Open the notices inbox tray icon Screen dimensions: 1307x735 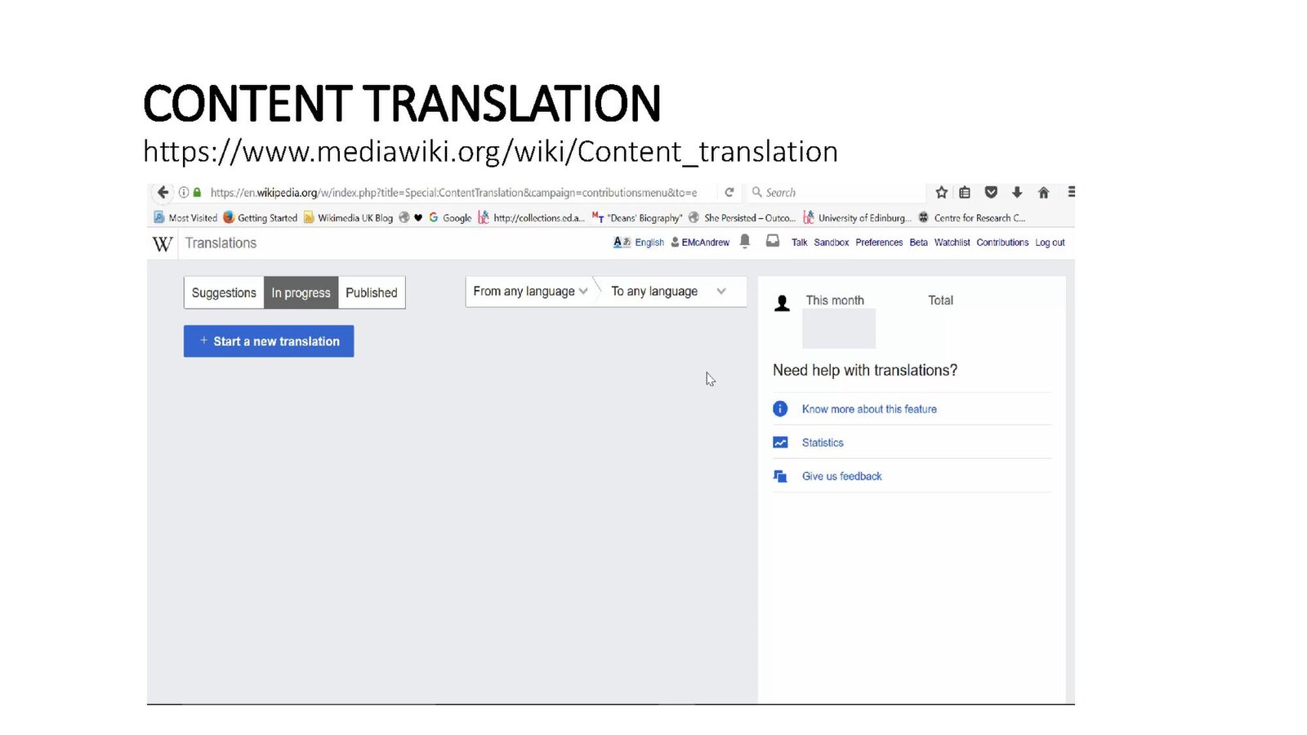tap(773, 241)
